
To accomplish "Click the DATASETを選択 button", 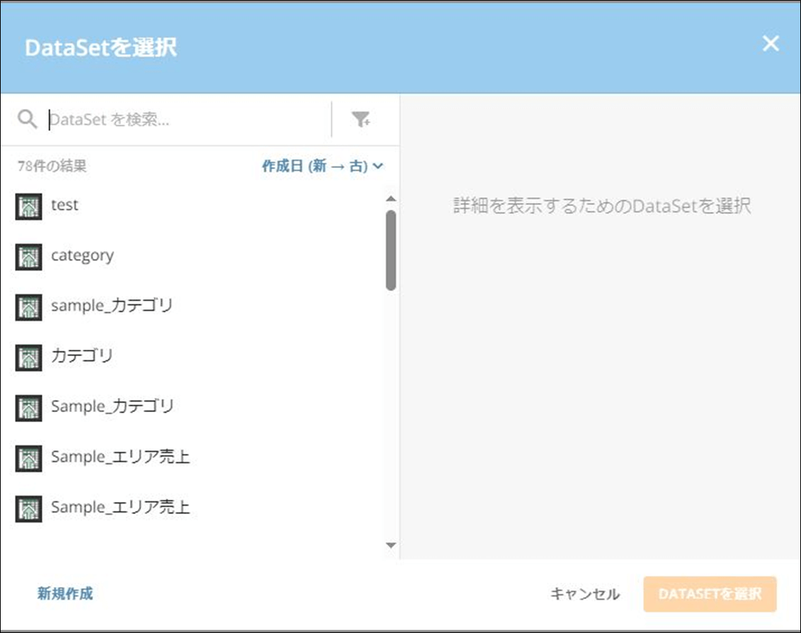I will 710,593.
